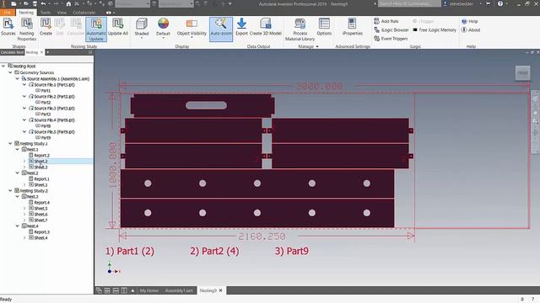Click the tile windows icon in document bar

click(x=107, y=290)
